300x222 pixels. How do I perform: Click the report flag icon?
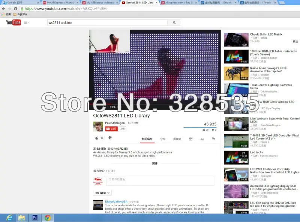tap(213, 139)
